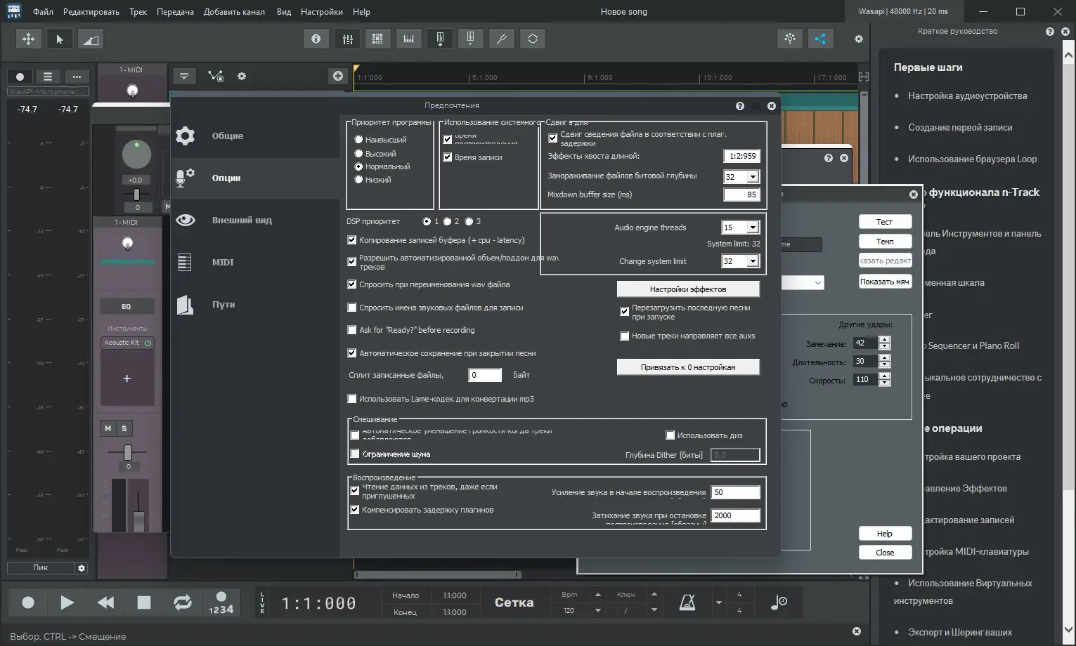Click the mixer icon in top toolbar
This screenshot has width=1076, height=646.
347,39
